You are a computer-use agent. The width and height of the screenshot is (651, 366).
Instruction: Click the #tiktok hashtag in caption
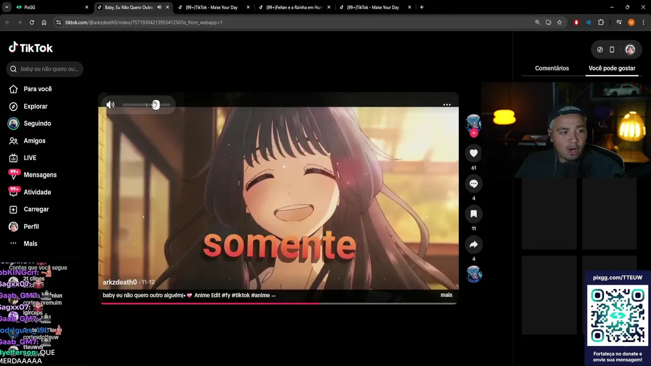[241, 295]
